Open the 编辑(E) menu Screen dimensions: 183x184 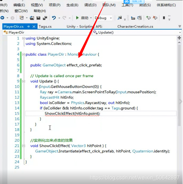pyautogui.click(x=19, y=5)
